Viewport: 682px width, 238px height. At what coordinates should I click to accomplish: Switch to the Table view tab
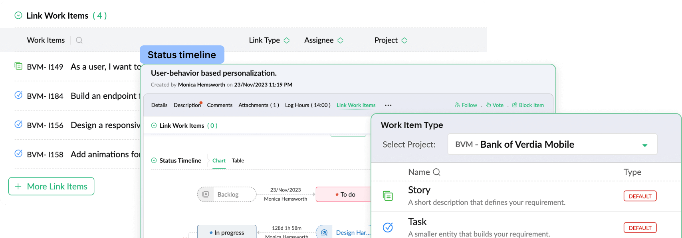tap(238, 160)
